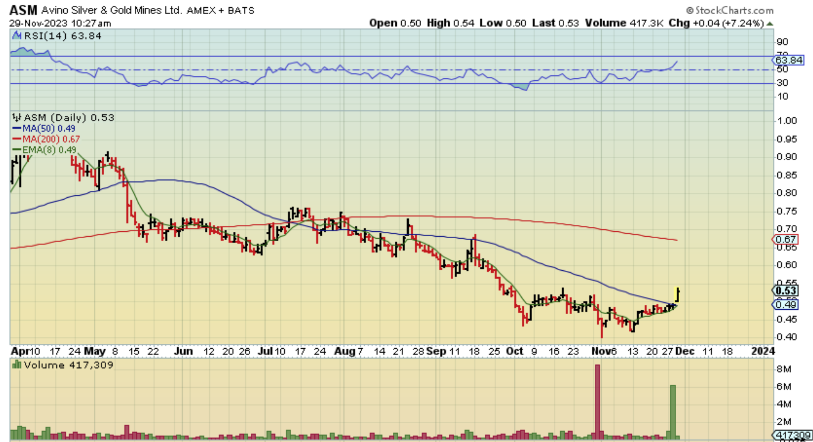Click the Dec label on the date axis
Viewport: 813px width, 442px height.
point(685,351)
